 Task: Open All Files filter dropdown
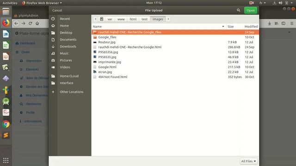coord(248,161)
